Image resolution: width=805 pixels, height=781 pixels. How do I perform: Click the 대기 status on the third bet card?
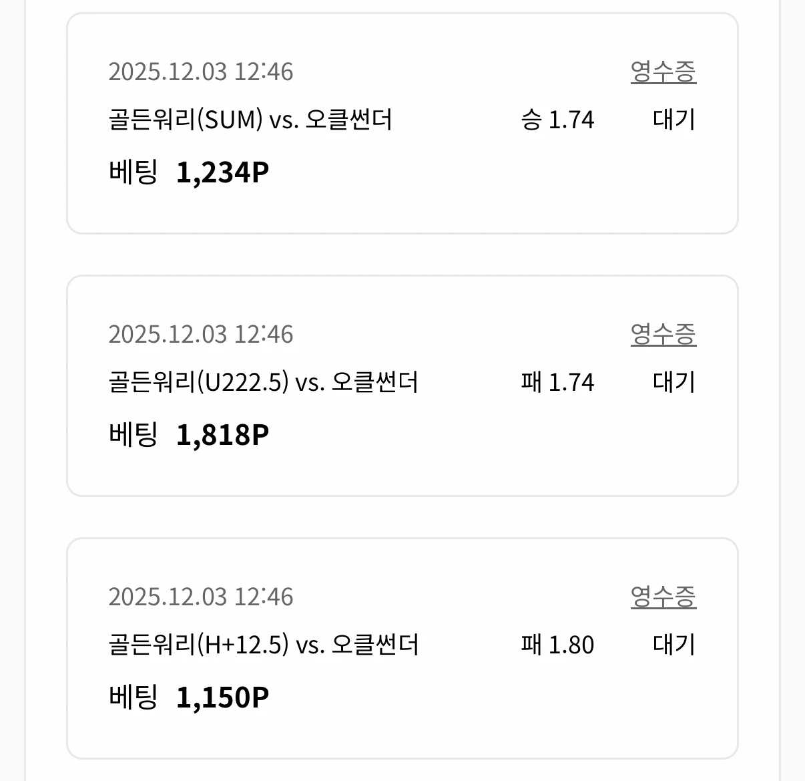[674, 645]
